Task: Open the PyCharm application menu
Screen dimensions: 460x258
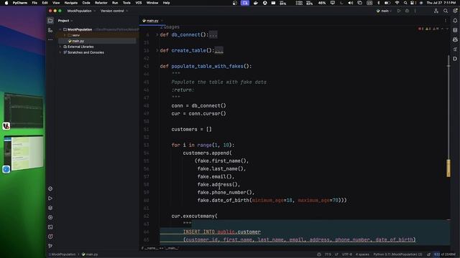Action: pos(20,3)
